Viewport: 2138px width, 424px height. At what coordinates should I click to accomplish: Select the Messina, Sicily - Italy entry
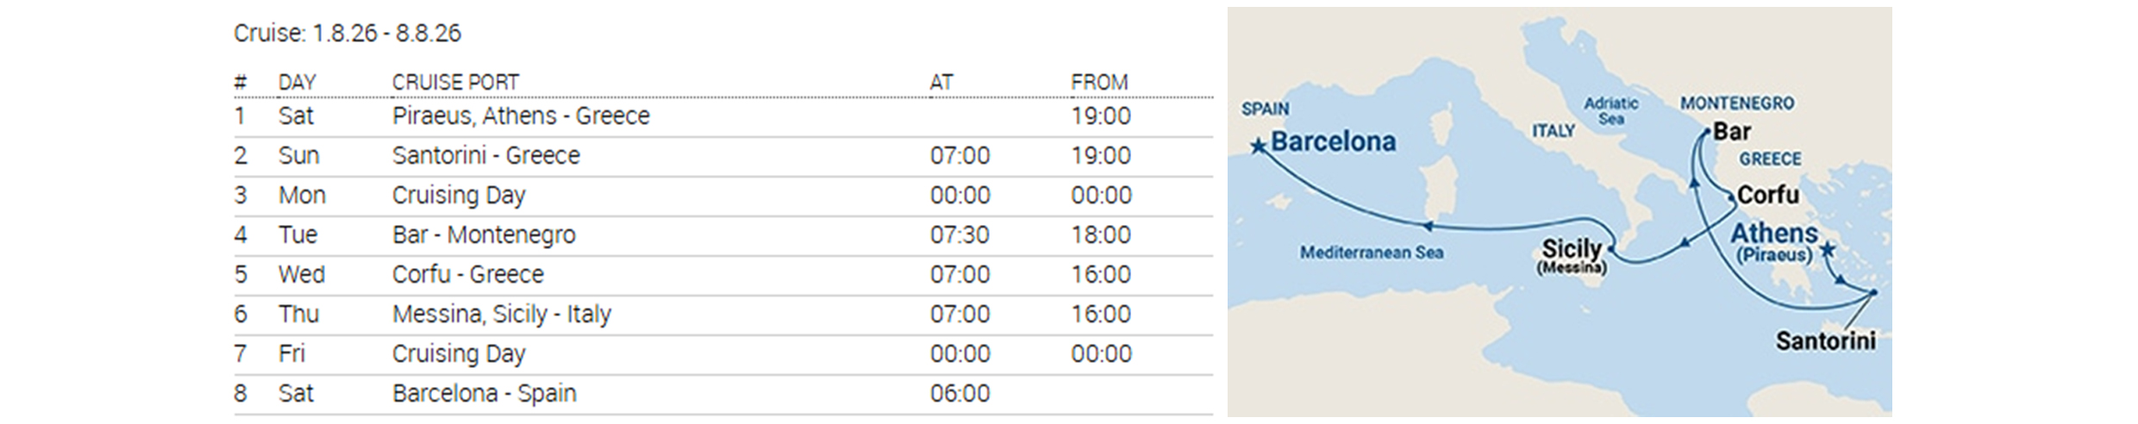pyautogui.click(x=502, y=315)
